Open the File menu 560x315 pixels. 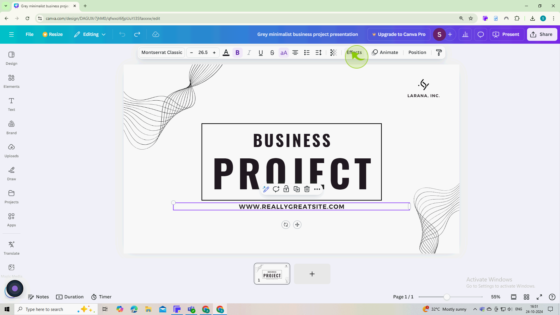(29, 34)
